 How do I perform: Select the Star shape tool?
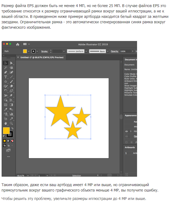pyautogui.click(x=6, y=82)
